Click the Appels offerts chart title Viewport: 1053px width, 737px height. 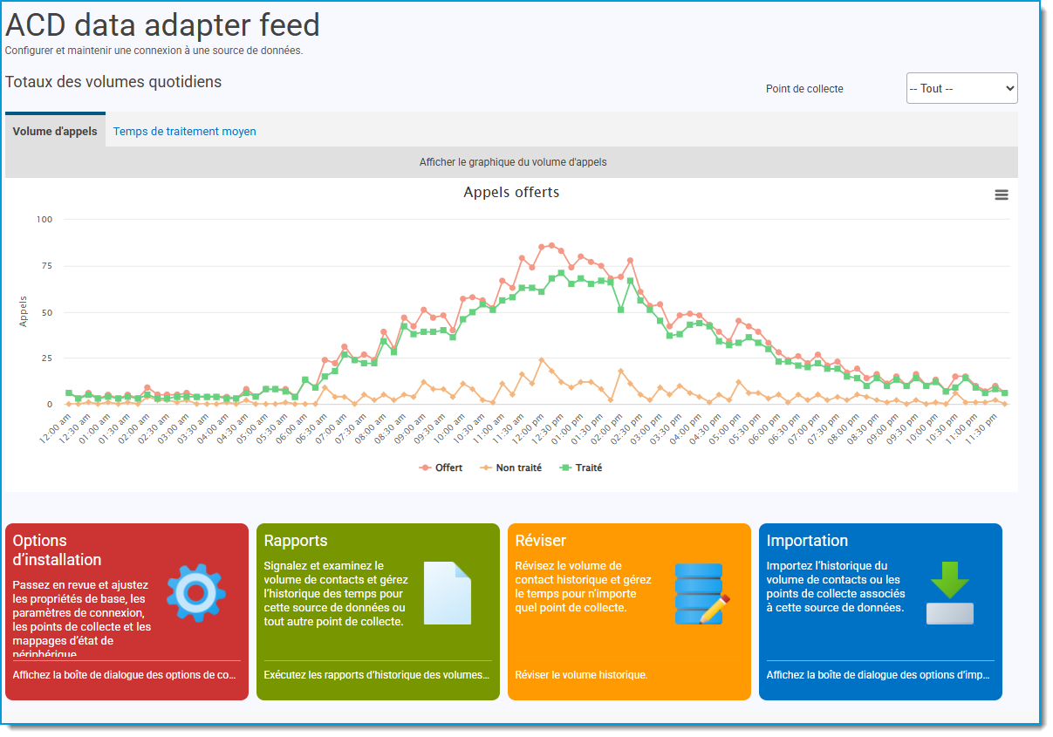tap(511, 192)
